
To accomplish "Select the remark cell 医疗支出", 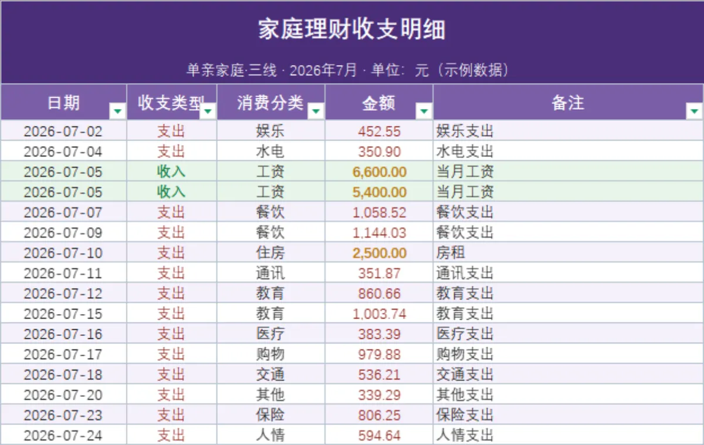I will tap(568, 333).
